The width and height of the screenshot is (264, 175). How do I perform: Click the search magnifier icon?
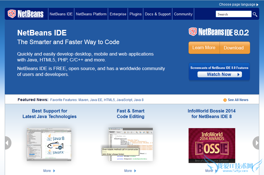255,15
